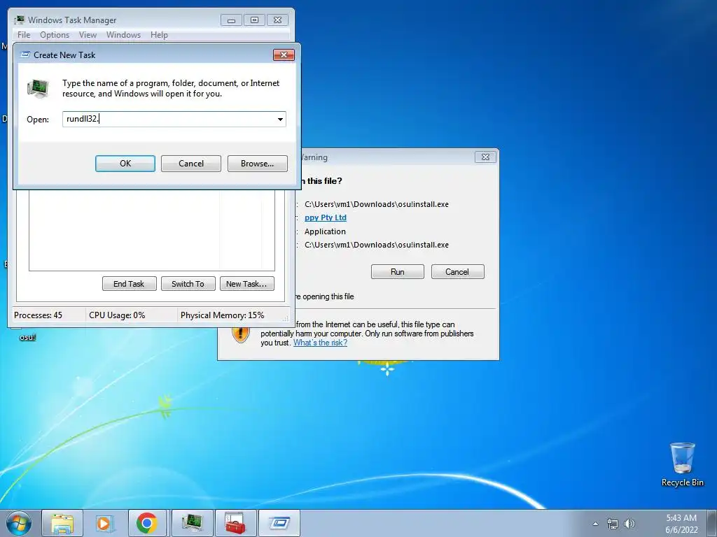Cancel the security warning dialog
Screen dimensions: 717x537
tap(457, 272)
